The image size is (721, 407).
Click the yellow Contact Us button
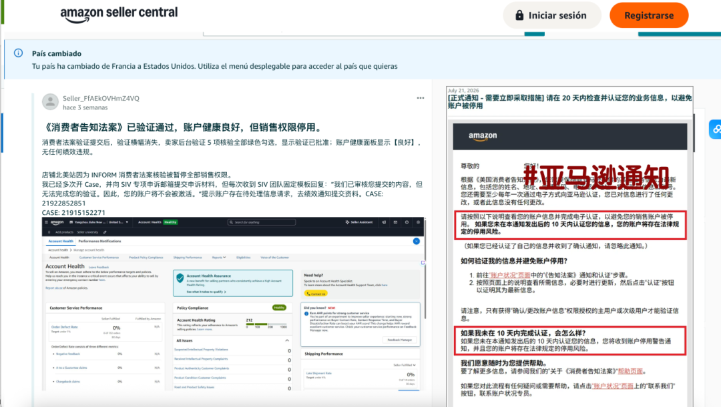click(316, 294)
